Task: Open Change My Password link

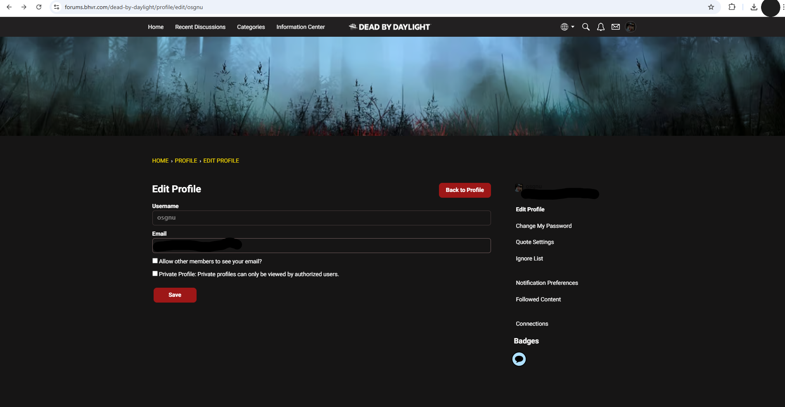Action: (544, 226)
